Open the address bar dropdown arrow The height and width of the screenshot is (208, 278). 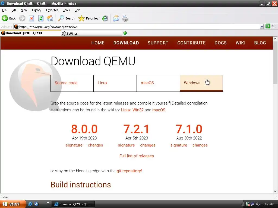[x=262, y=27]
